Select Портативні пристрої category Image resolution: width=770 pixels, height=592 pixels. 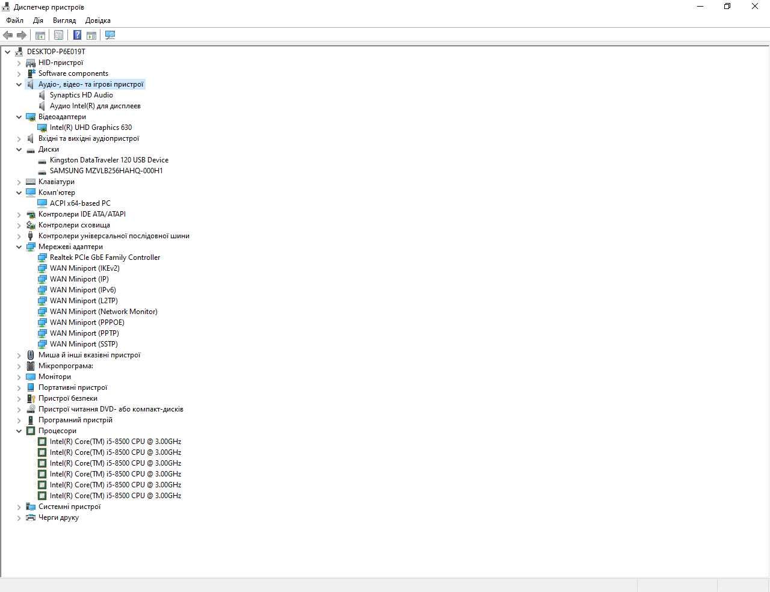73,387
